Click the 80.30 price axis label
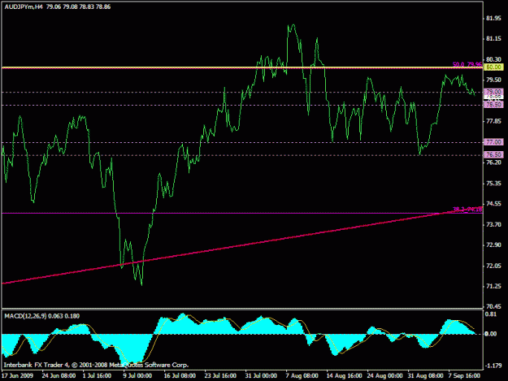The image size is (508, 381). pyautogui.click(x=493, y=59)
